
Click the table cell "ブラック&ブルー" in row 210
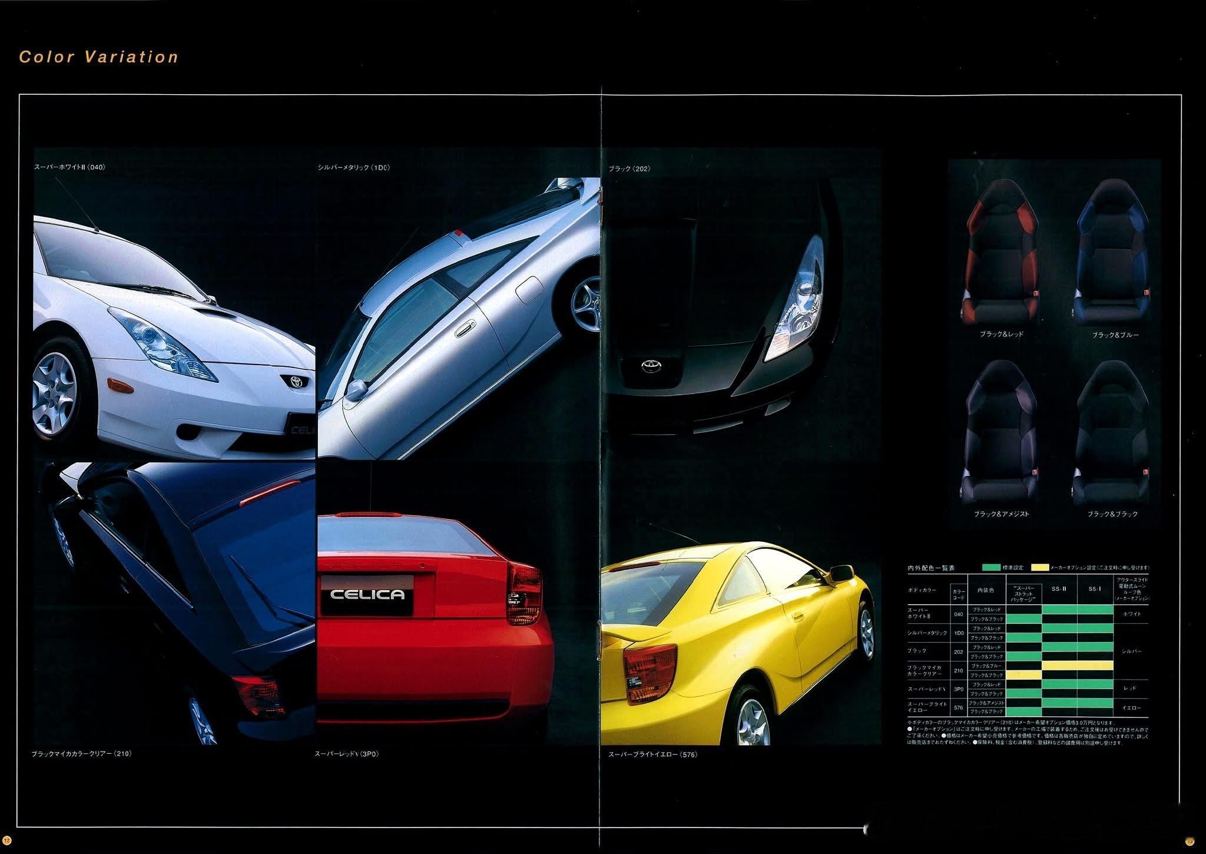(986, 666)
